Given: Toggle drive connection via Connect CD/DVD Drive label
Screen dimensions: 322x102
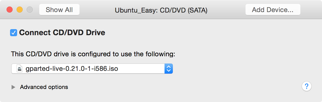Looking at the screenshot, I should point(62,33).
